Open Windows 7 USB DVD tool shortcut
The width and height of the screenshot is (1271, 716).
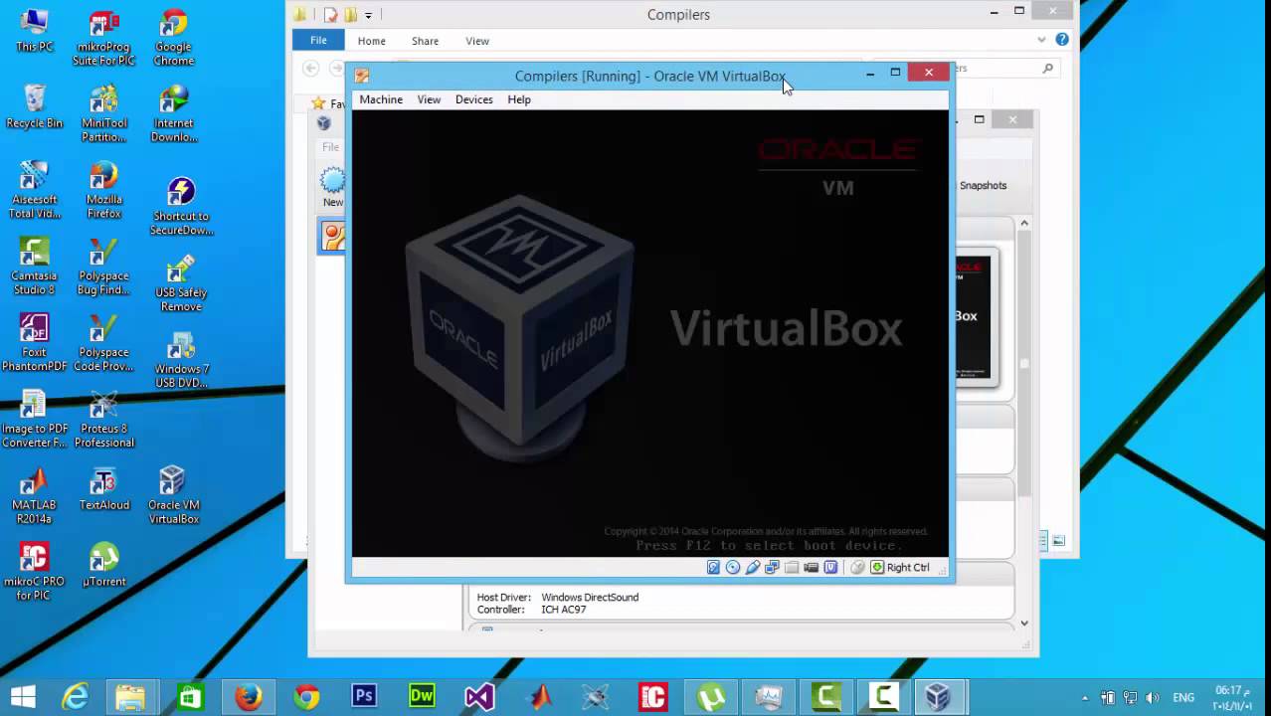181,360
